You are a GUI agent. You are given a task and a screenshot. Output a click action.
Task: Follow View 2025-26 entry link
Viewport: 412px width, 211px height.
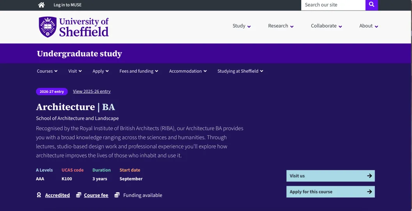point(92,91)
